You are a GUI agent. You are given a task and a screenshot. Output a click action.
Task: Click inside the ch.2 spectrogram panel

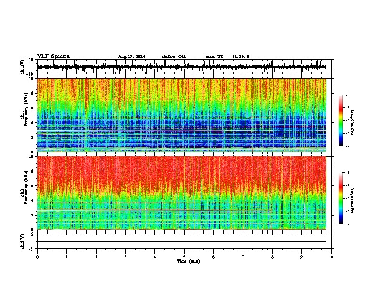[181, 193]
